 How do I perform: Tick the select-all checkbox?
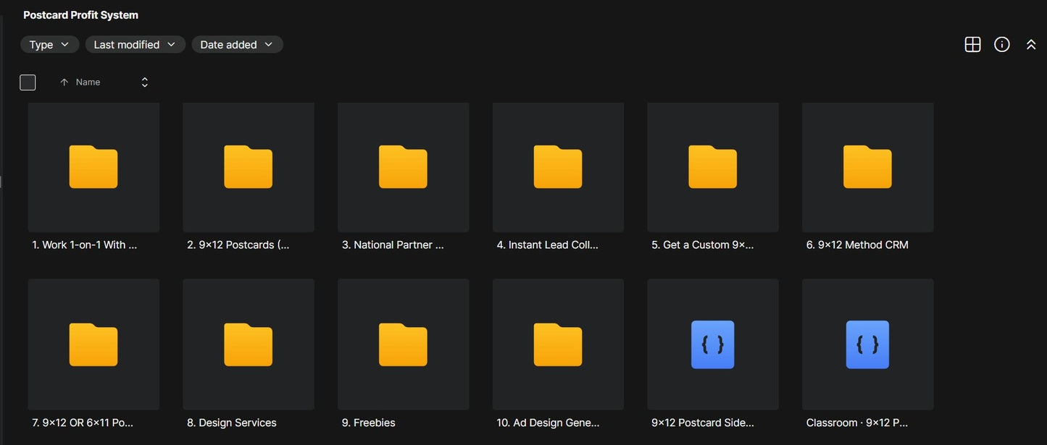pos(28,82)
